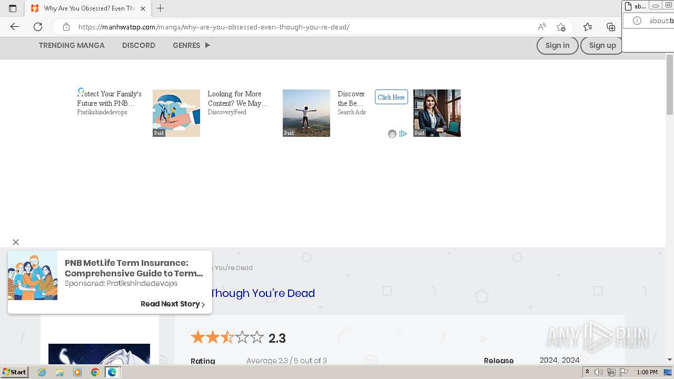Open the volume speaker tray icon
This screenshot has height=379, width=674.
pyautogui.click(x=599, y=372)
